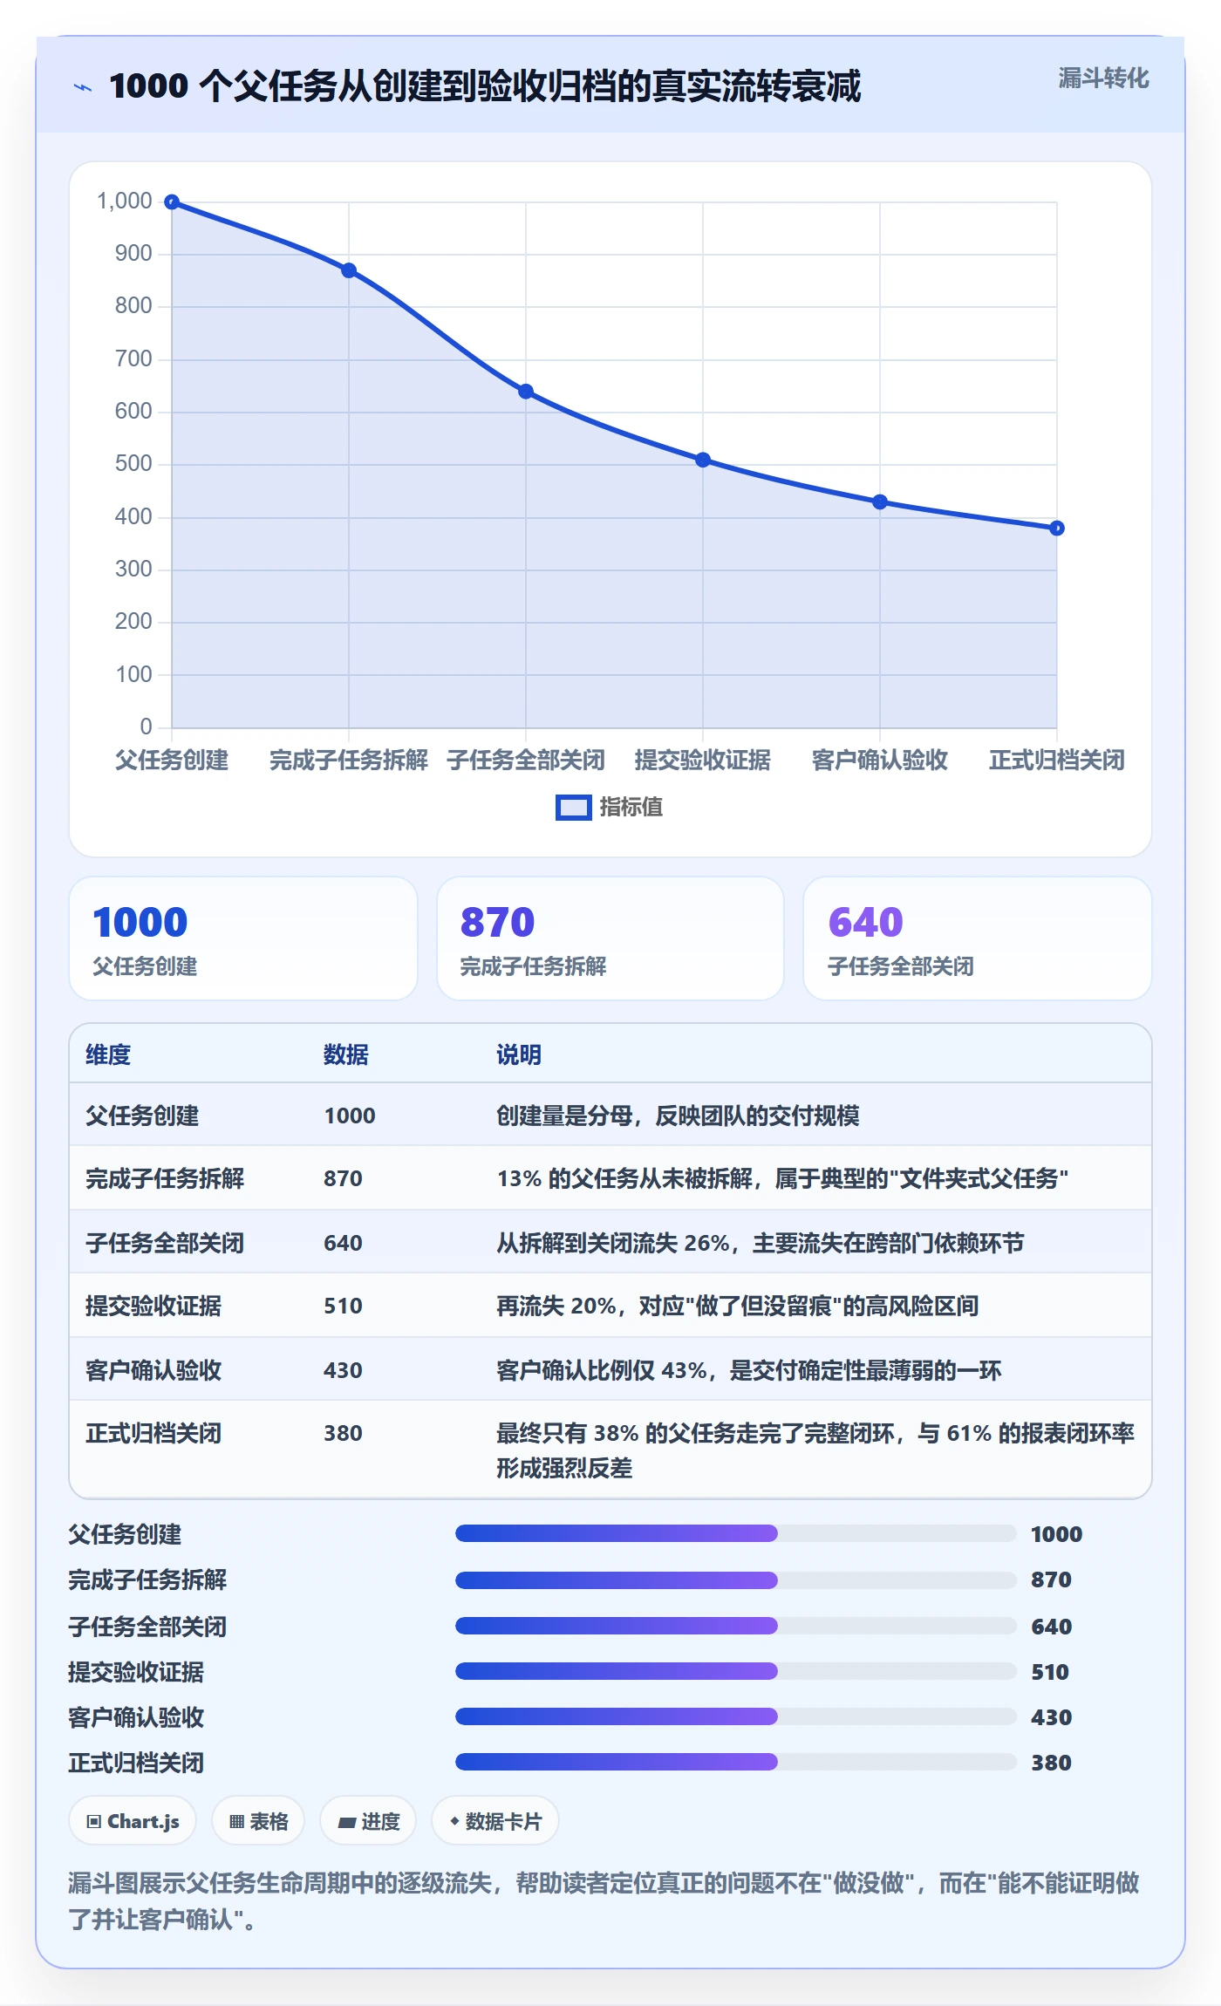1221x2006 pixels.
Task: Click the 表格 tag chip
Action: tap(258, 1821)
